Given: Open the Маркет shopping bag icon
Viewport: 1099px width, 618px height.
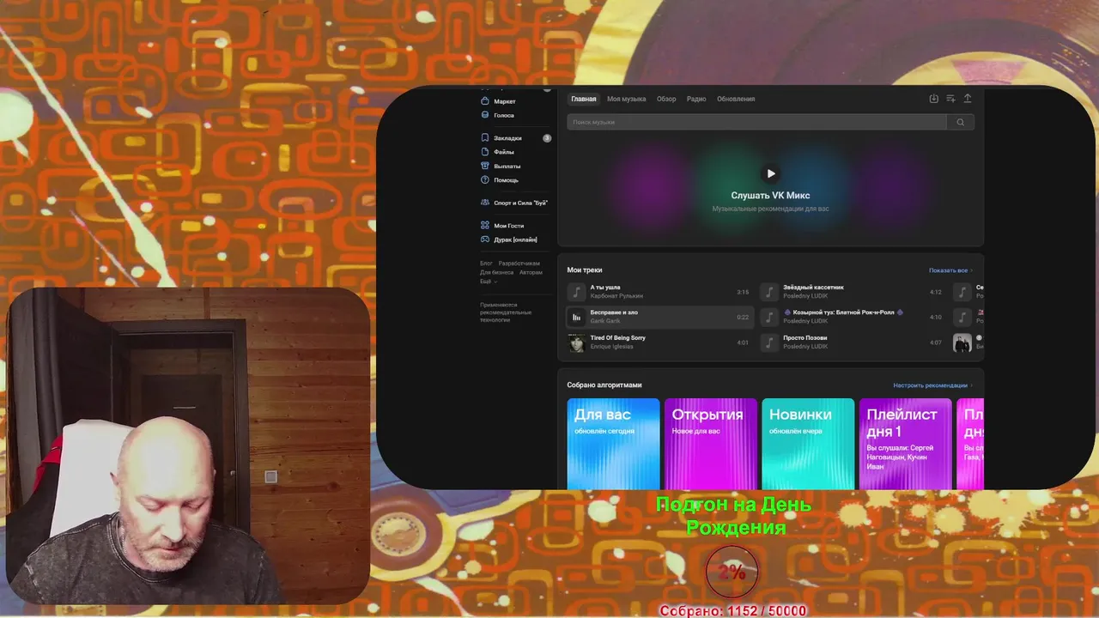Looking at the screenshot, I should pyautogui.click(x=485, y=101).
